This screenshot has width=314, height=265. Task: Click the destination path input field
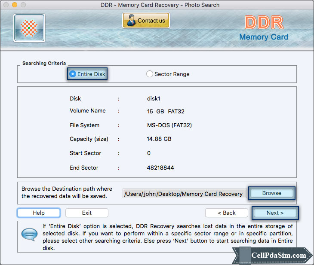click(185, 194)
